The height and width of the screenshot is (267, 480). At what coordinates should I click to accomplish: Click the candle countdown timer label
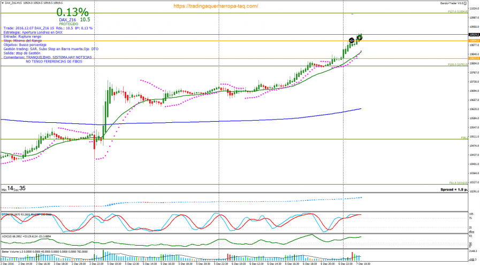tap(13, 189)
